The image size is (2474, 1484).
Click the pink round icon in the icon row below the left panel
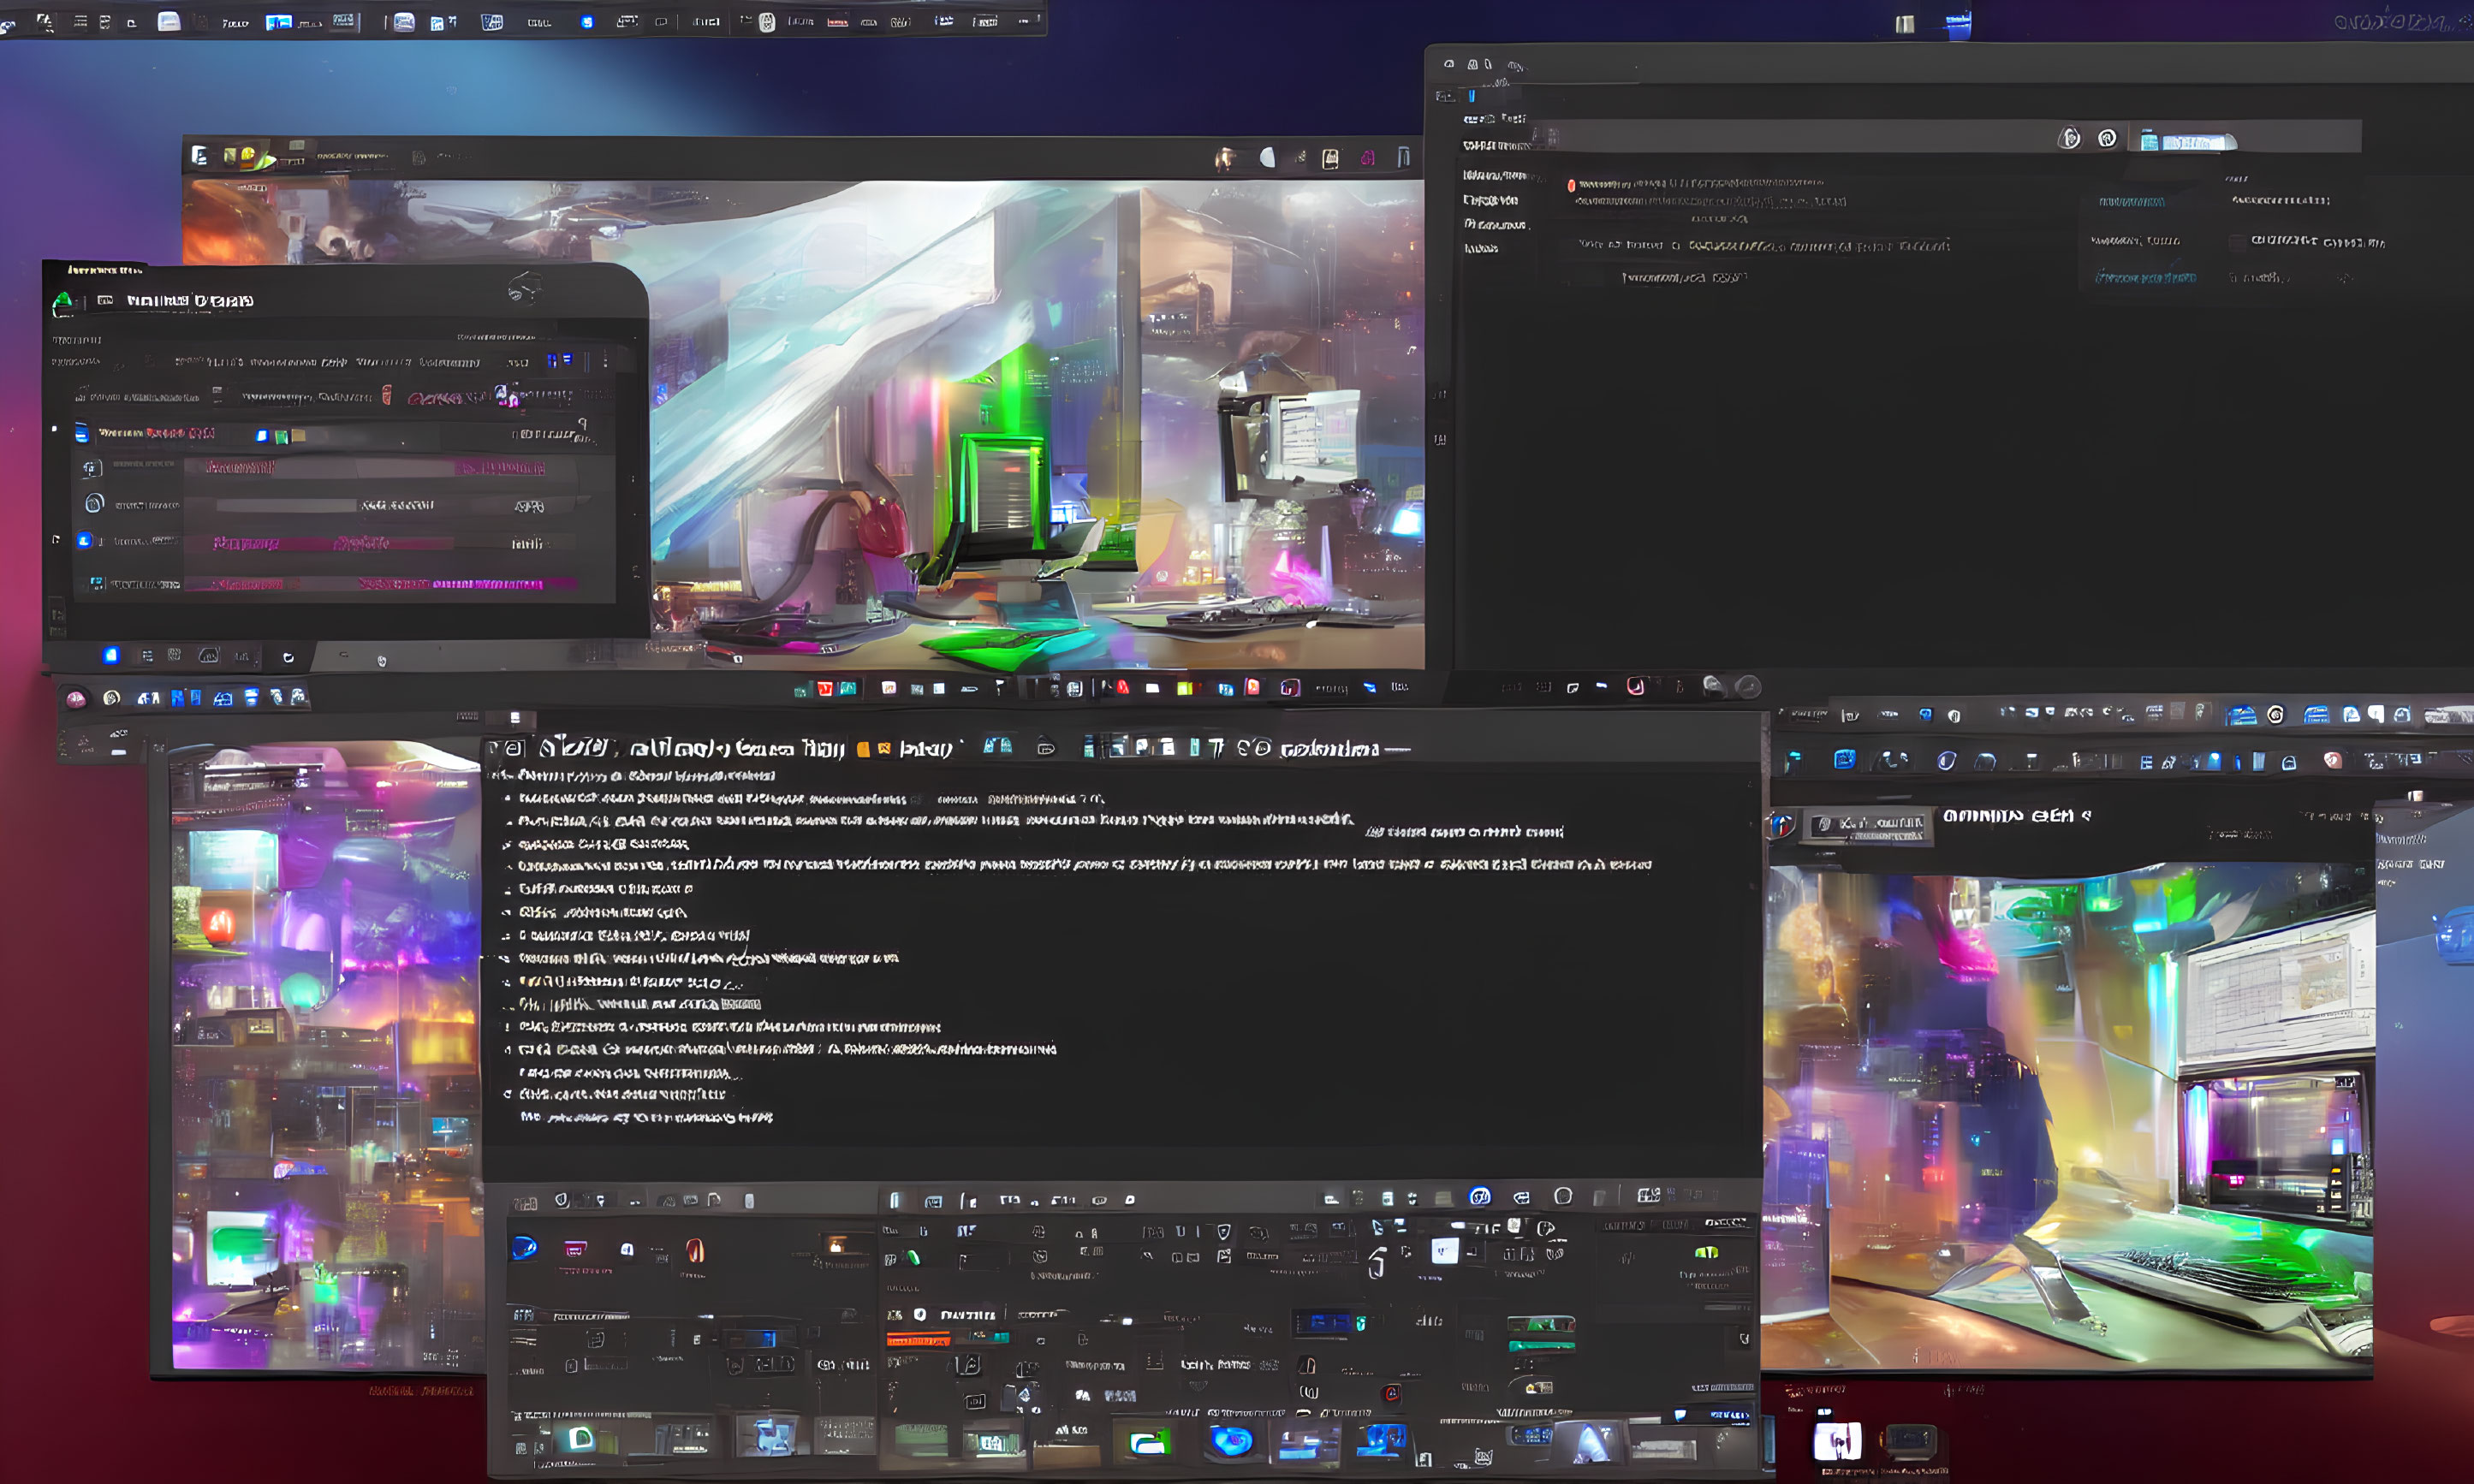[76, 699]
